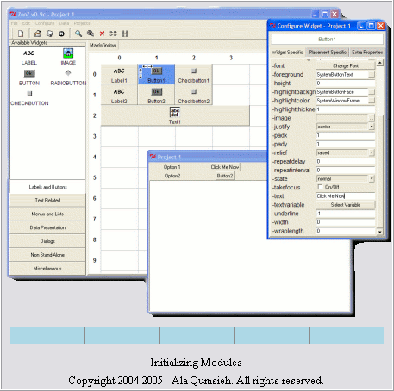
Task: Select the CHECKBUTTON widget icon
Action: tap(29, 94)
